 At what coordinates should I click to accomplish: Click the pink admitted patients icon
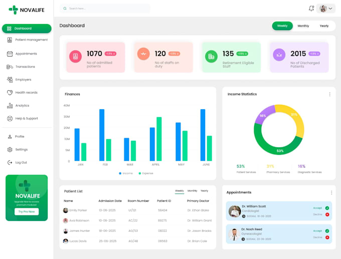(x=75, y=57)
